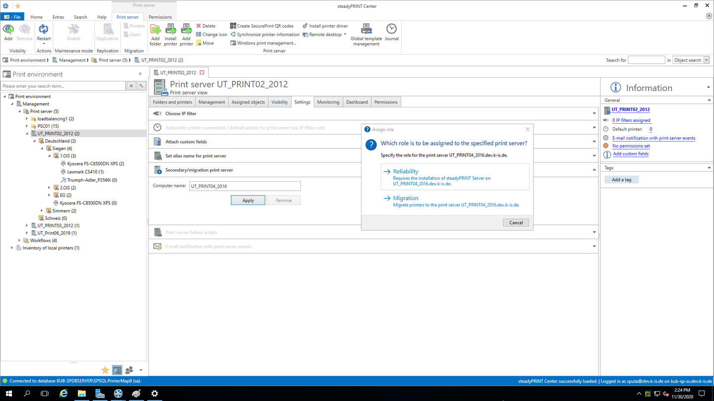Image resolution: width=714 pixels, height=401 pixels.
Task: Open the Permissions ribbon tab
Action: 160,17
